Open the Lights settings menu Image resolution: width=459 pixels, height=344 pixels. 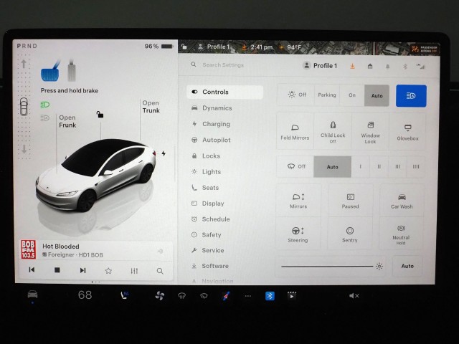[x=211, y=172]
